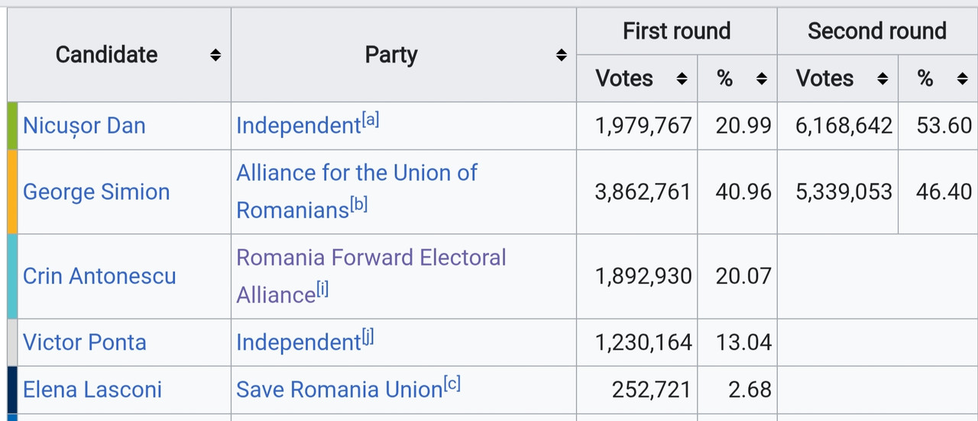Sort by Second round percent arrows
This screenshot has width=978, height=421.
point(962,79)
